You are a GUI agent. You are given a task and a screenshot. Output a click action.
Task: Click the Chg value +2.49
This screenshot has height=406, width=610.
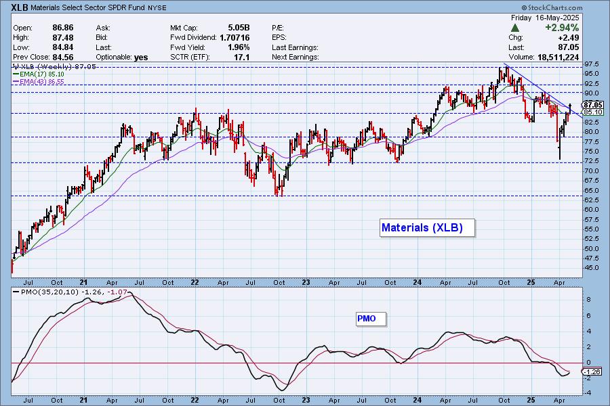pyautogui.click(x=569, y=38)
